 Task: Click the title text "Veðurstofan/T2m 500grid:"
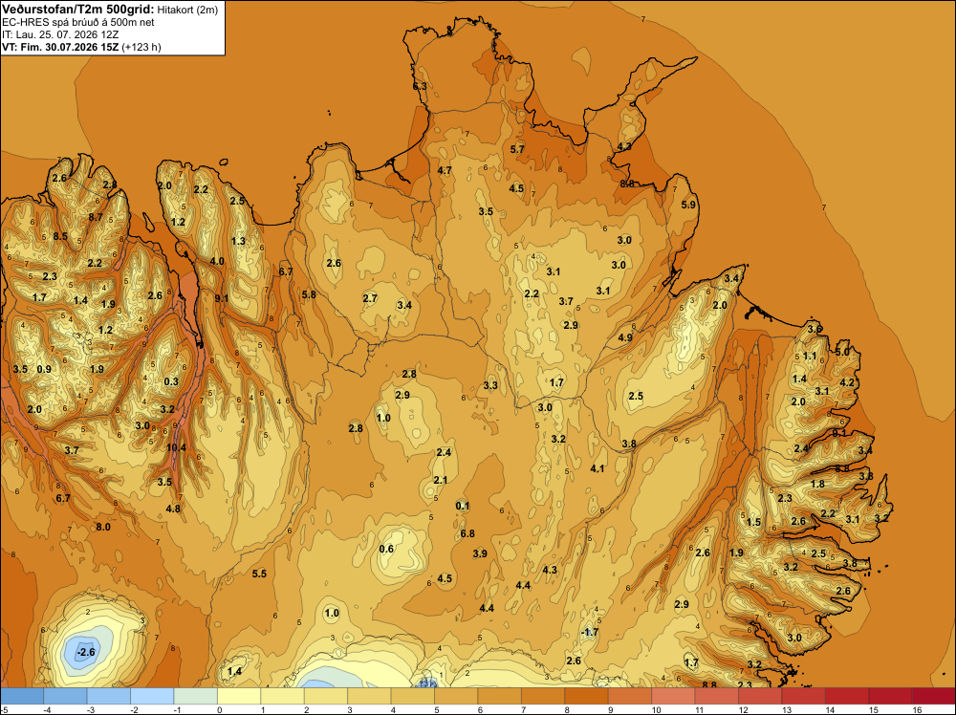[78, 10]
